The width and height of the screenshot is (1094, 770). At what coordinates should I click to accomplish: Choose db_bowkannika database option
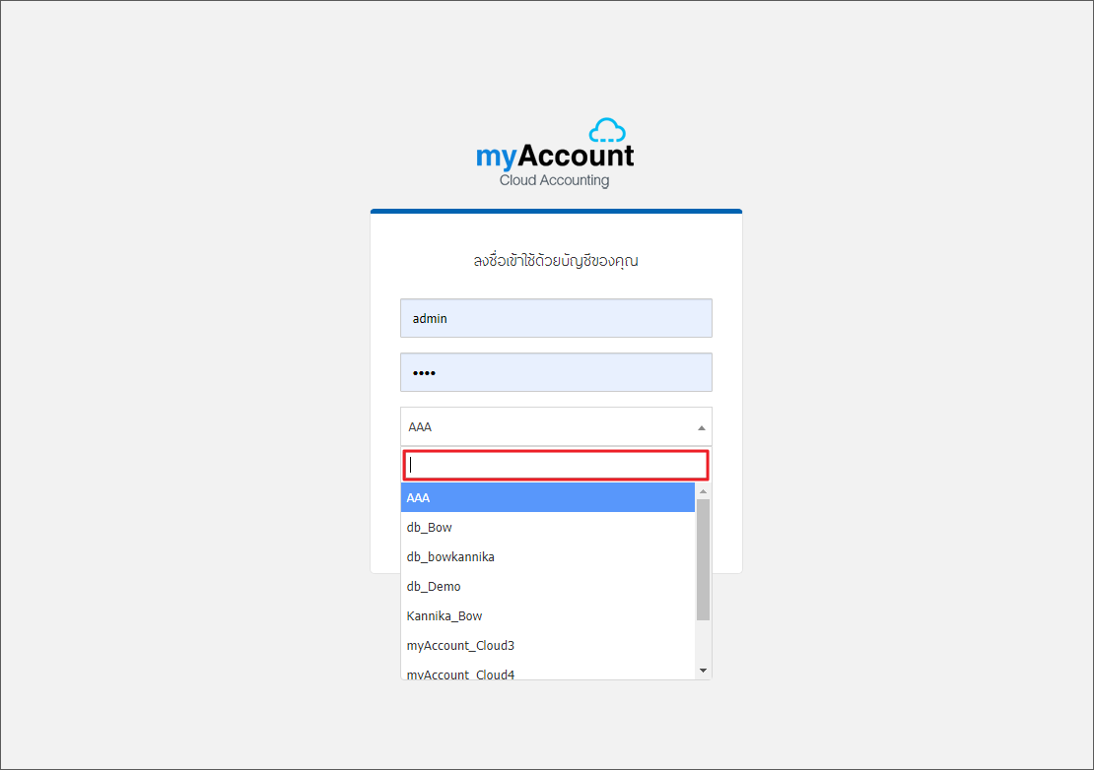548,556
